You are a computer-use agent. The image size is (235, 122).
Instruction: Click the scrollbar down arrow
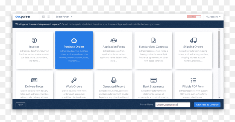point(219,97)
